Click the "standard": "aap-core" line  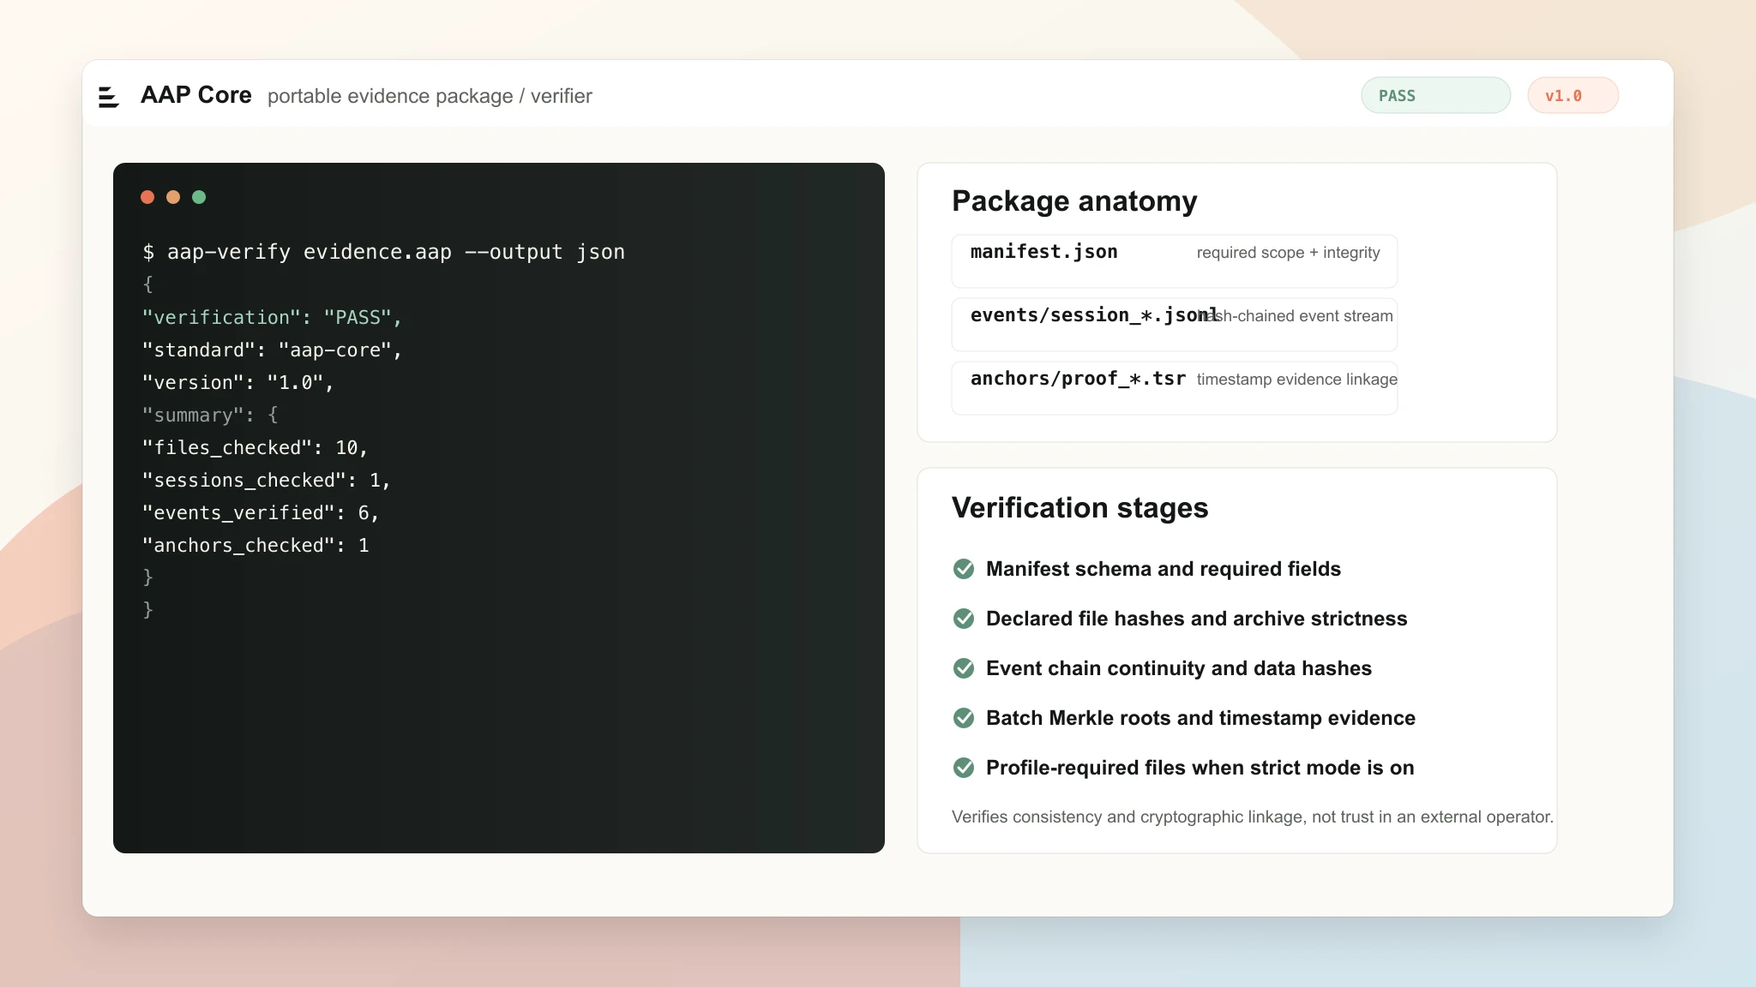[x=272, y=350]
